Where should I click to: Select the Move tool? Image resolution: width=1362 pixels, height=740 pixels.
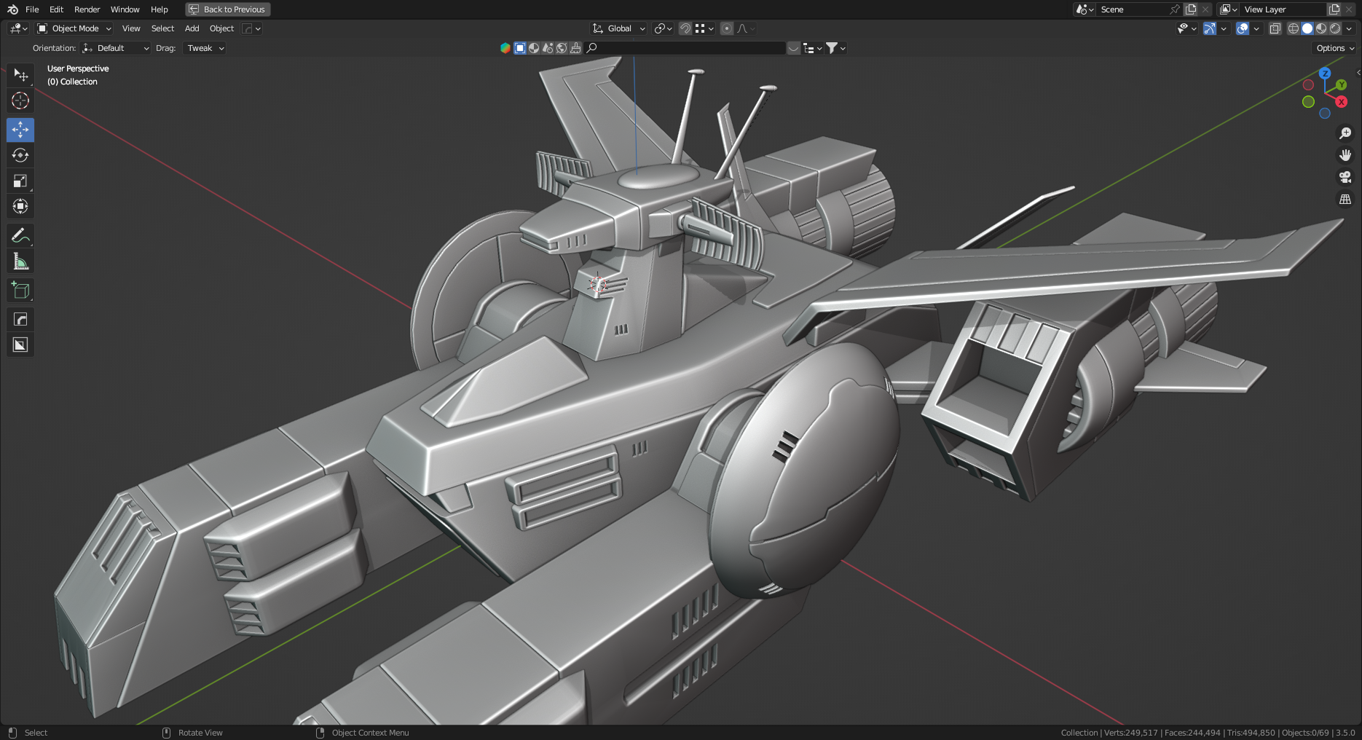click(20, 130)
